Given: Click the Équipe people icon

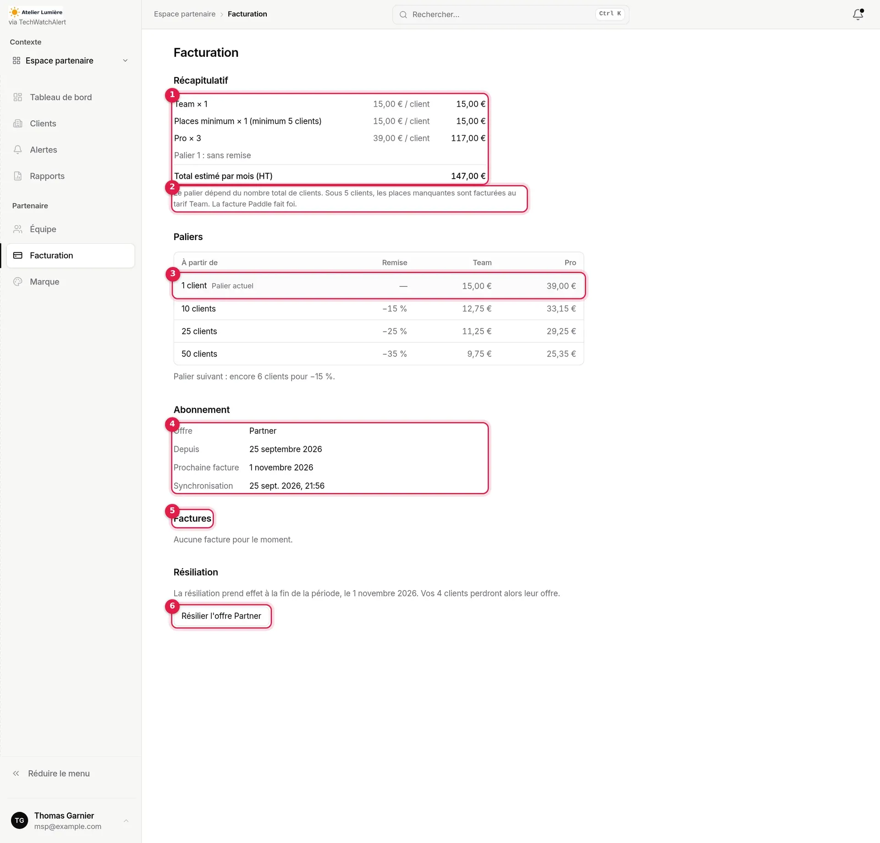Looking at the screenshot, I should point(18,229).
